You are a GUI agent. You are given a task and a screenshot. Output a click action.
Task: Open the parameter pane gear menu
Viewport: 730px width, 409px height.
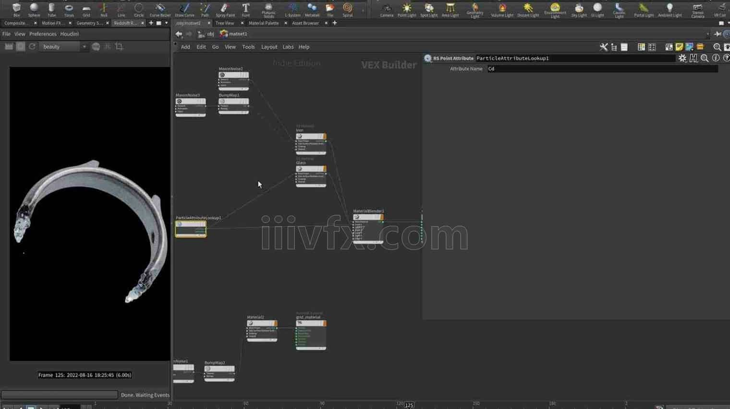click(x=682, y=58)
